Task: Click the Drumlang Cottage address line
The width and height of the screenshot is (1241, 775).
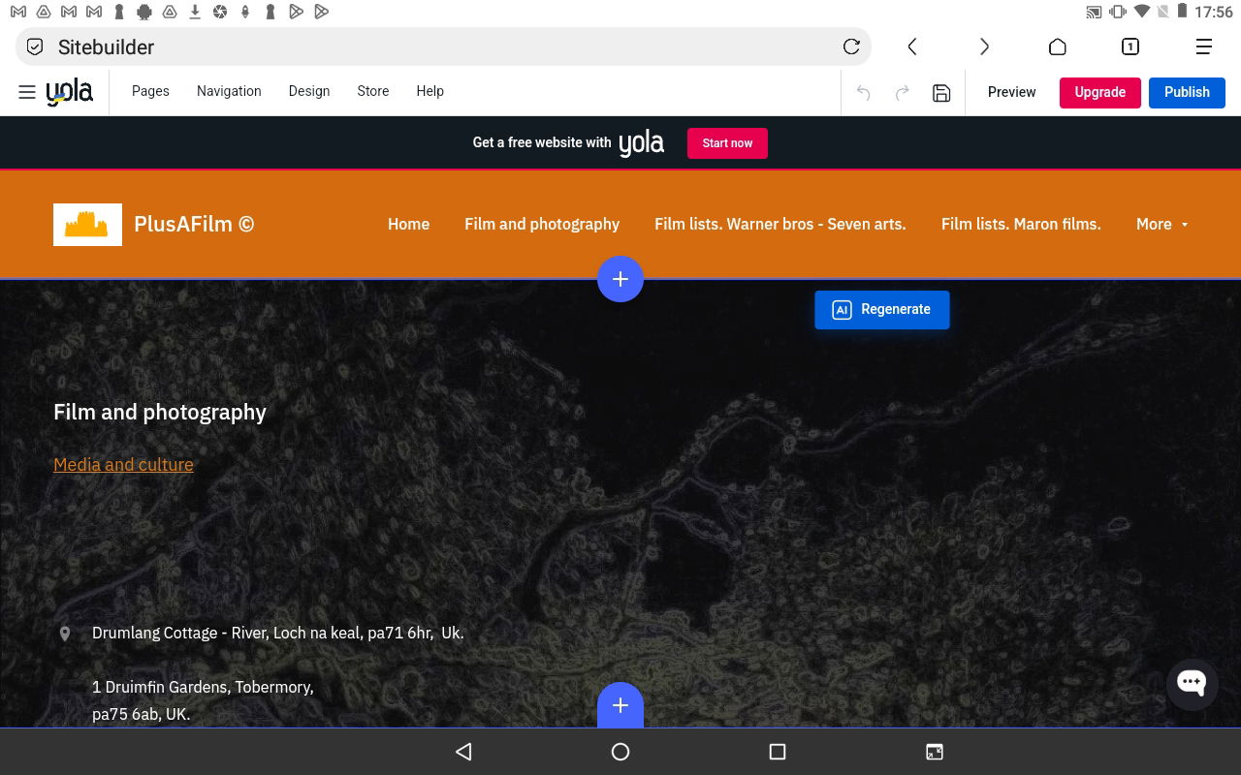Action: [278, 633]
